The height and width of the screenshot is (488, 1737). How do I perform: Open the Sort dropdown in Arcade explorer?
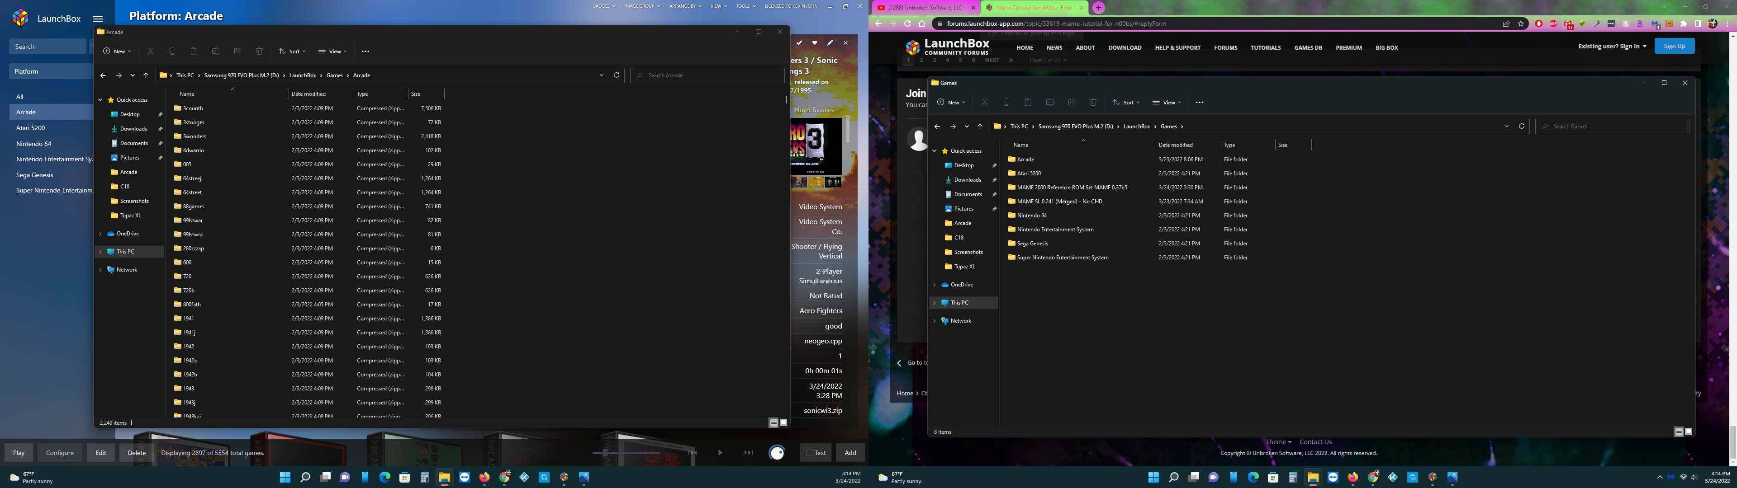[x=293, y=51]
